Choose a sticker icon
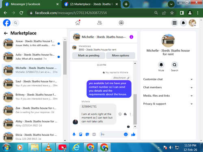The height and width of the screenshot is (152, 203). (87, 134)
